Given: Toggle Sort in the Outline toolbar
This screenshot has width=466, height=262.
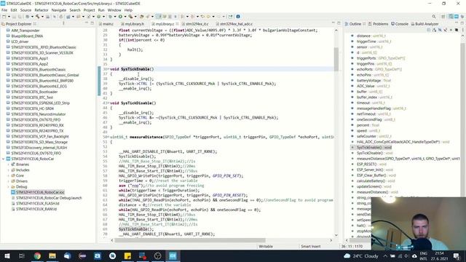Looking at the screenshot, I should pyautogui.click(x=434, y=30).
